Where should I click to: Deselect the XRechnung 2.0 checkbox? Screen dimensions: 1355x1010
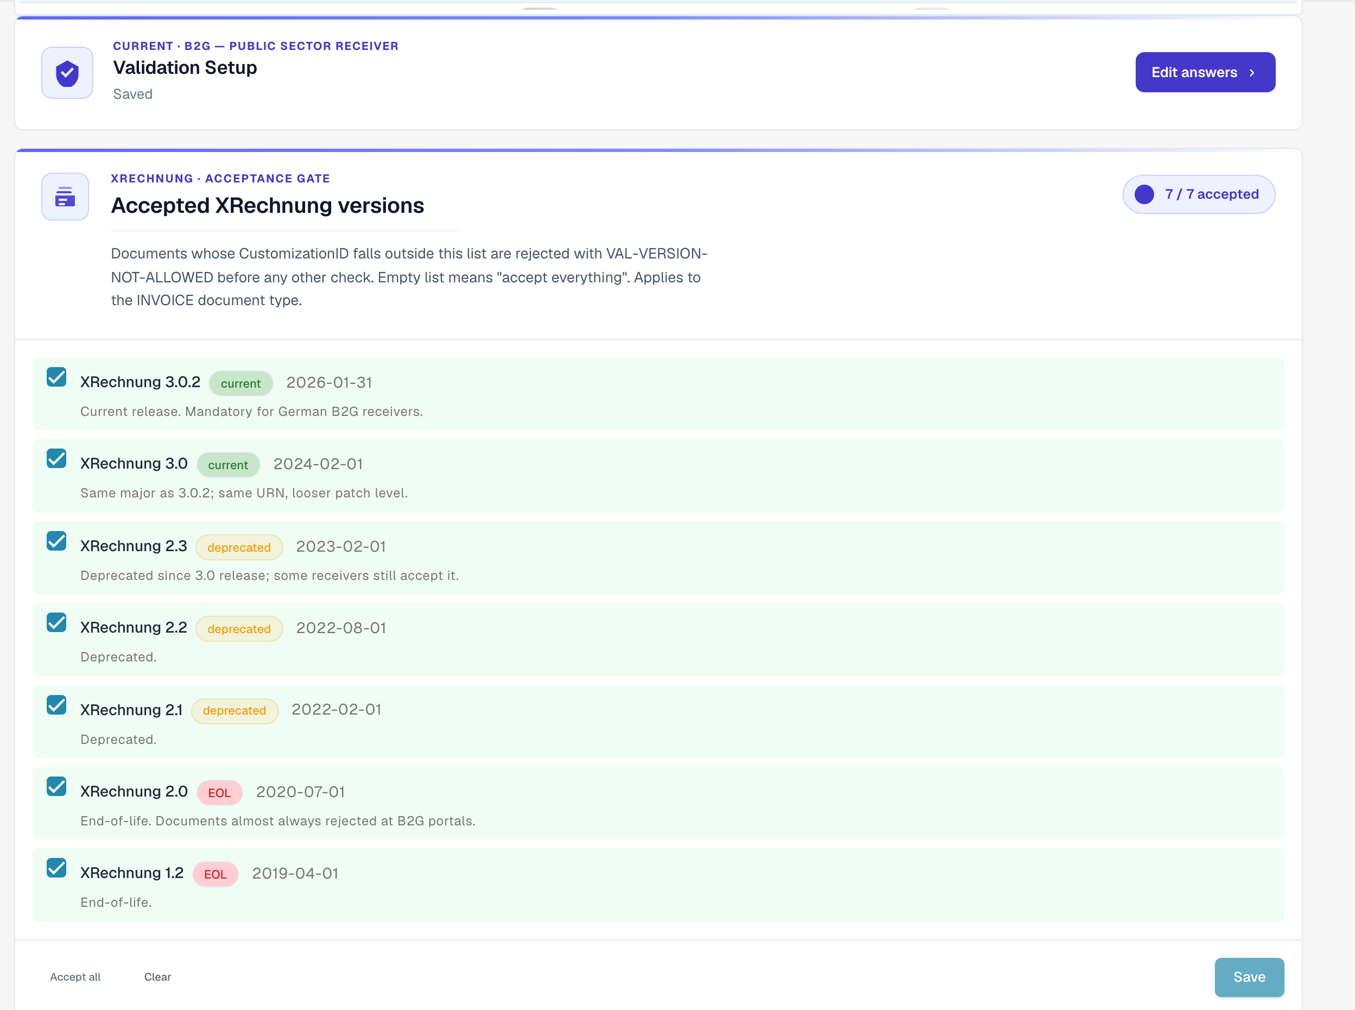pos(56,786)
